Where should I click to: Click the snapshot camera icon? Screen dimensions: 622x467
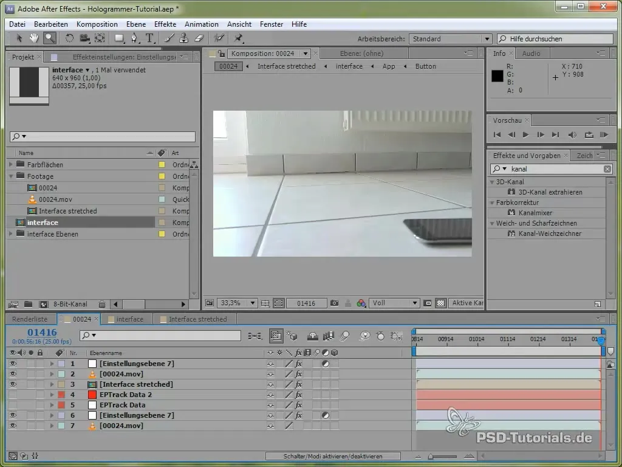(334, 303)
